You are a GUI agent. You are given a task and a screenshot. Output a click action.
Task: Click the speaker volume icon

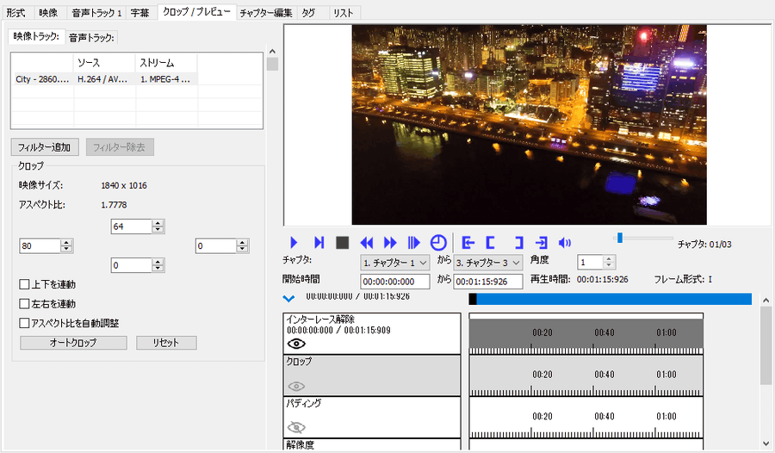click(564, 242)
